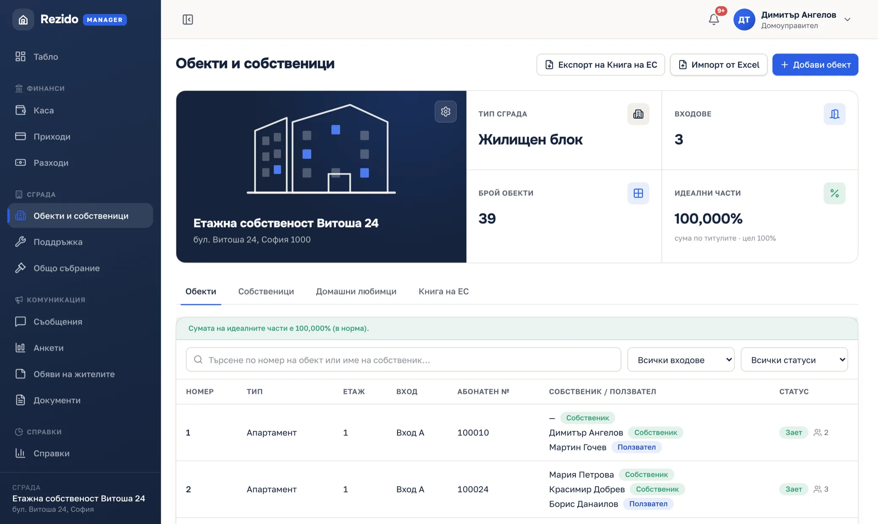Open Общо събрание in the sidebar
The width and height of the screenshot is (878, 524).
[x=80, y=268]
